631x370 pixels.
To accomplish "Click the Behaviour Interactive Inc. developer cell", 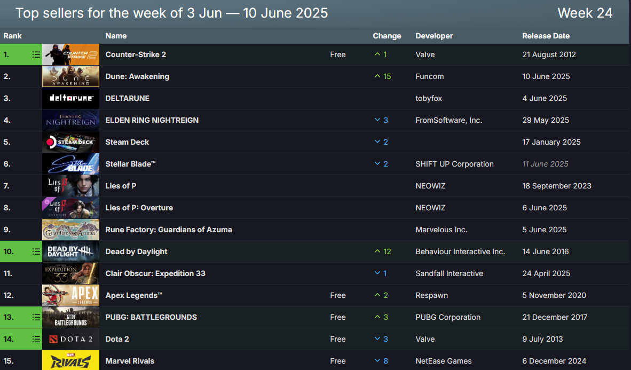I will tap(460, 251).
